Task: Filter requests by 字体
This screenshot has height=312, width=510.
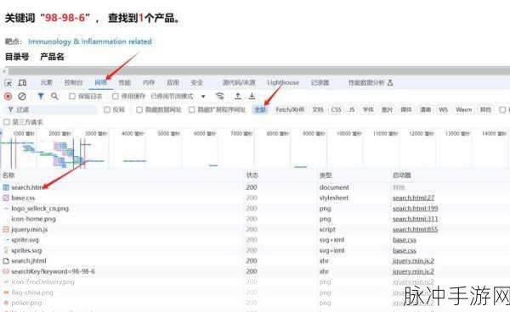Action: tap(368, 110)
